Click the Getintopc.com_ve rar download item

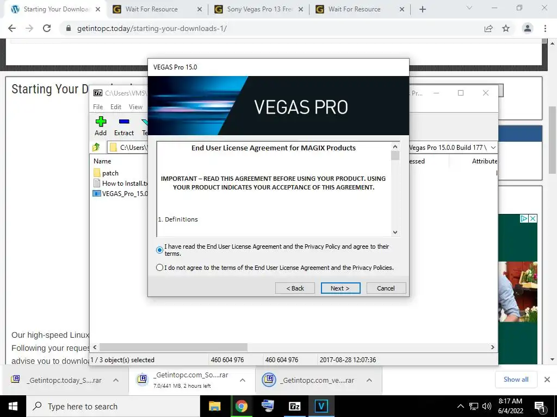pyautogui.click(x=308, y=380)
